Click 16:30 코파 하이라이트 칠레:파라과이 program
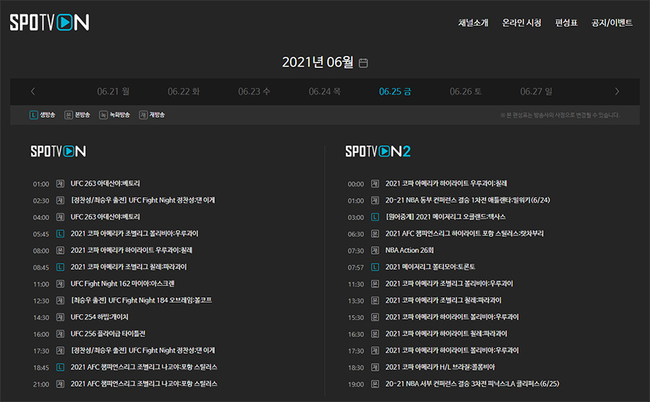The height and width of the screenshot is (402, 650). (446, 334)
